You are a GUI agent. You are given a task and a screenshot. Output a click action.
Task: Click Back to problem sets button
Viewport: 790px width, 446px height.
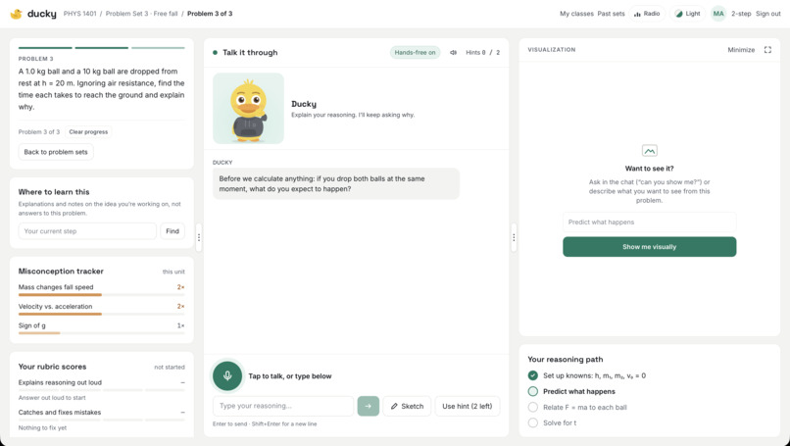click(x=56, y=152)
